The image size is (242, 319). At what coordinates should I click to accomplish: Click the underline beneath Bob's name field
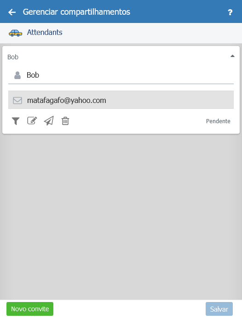point(121,84)
